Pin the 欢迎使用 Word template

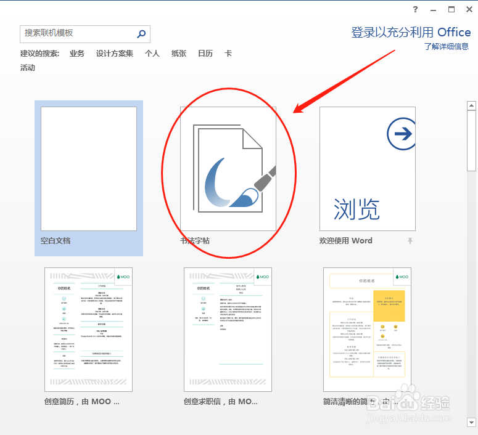click(410, 241)
